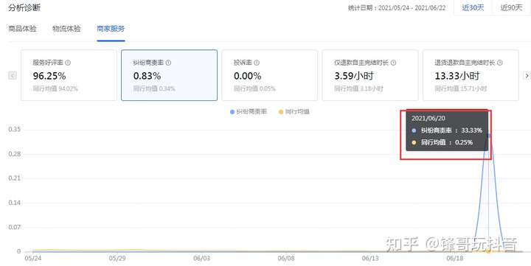Viewport: 531px width, 266px height.
Task: Click the 0.28 y-axis label
Action: click(x=15, y=154)
